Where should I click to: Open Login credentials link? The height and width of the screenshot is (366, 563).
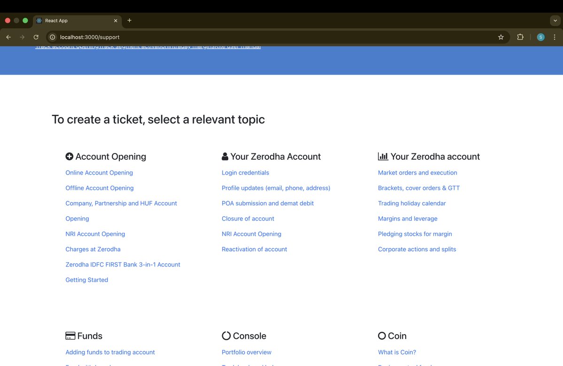245,173
